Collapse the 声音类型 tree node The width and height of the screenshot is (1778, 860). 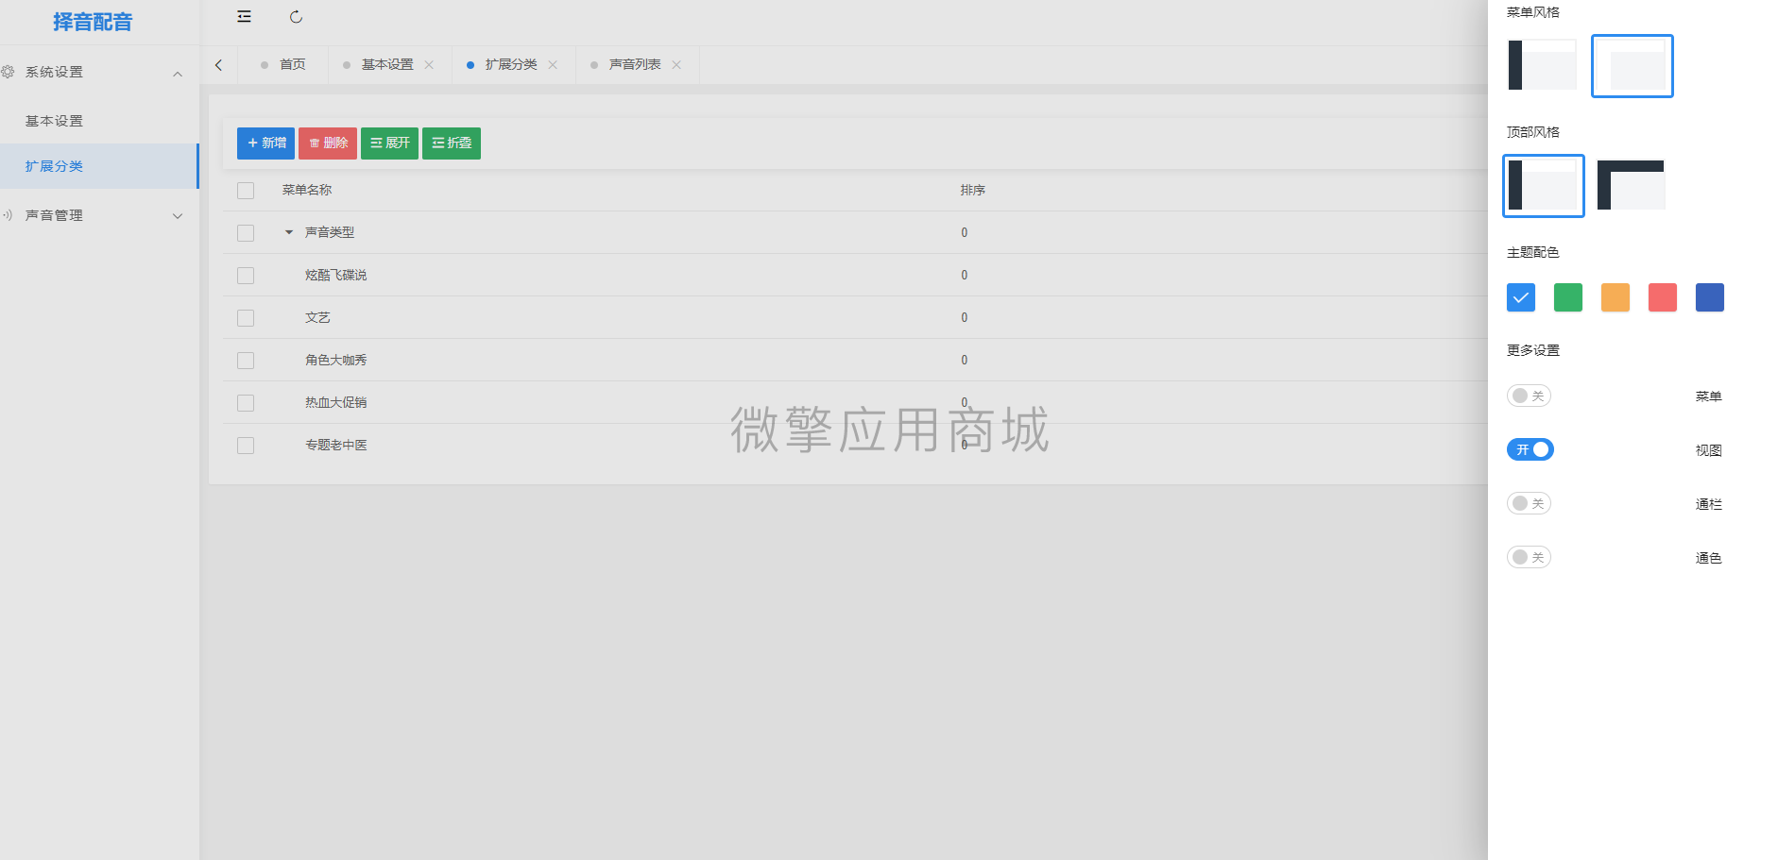coord(288,232)
